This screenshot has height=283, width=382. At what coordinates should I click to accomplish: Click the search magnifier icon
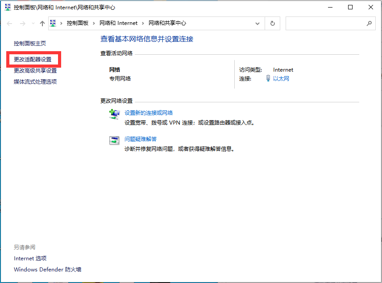369,23
